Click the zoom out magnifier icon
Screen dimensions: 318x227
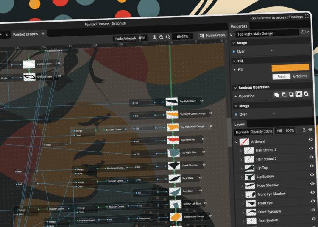(161, 37)
